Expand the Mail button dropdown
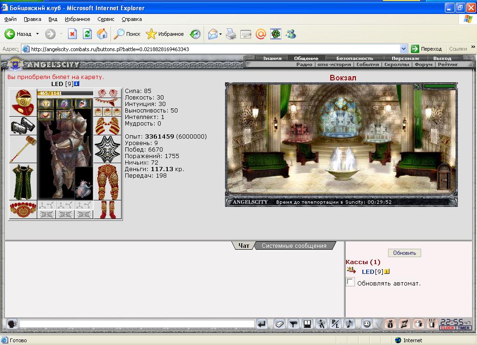Viewport: 477px width, 345px height. pos(220,34)
